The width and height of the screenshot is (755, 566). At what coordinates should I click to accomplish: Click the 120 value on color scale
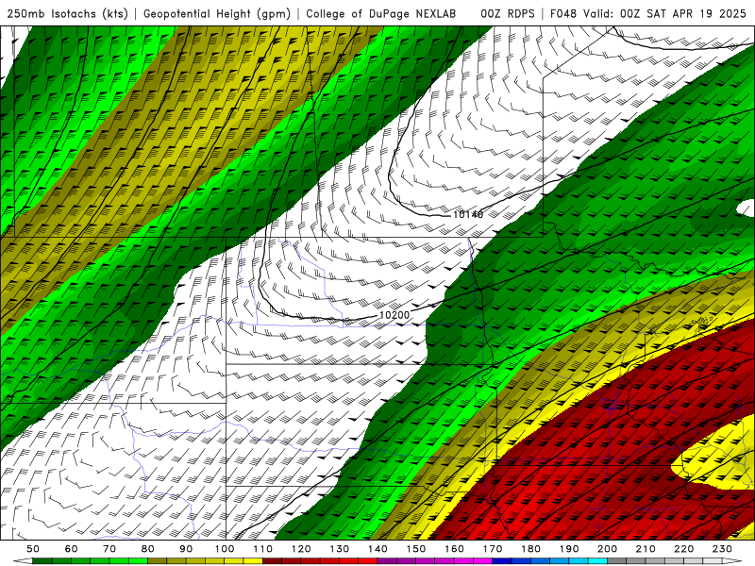(x=301, y=549)
